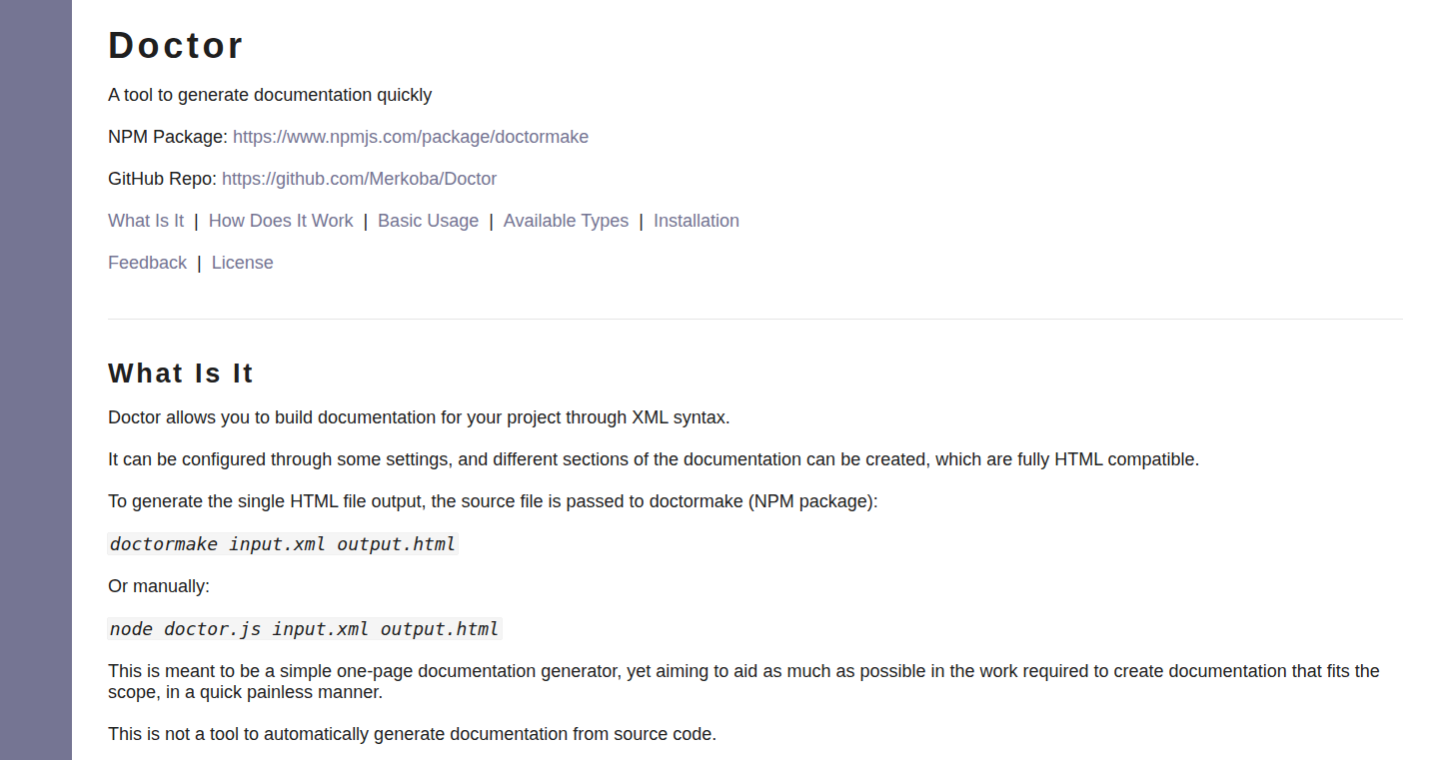Select the Basic Usage navigation link
The image size is (1439, 760).
[428, 221]
